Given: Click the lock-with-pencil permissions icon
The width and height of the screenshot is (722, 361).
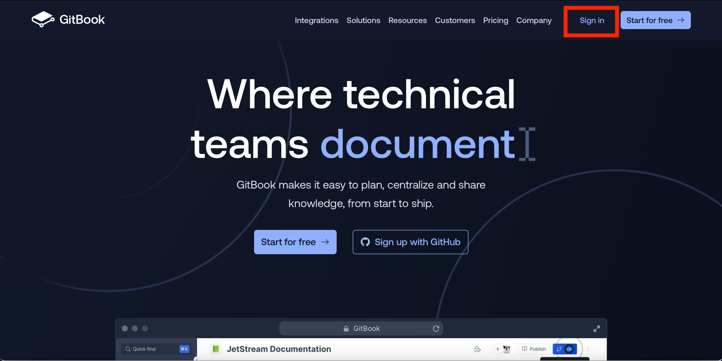Looking at the screenshot, I should (x=477, y=349).
